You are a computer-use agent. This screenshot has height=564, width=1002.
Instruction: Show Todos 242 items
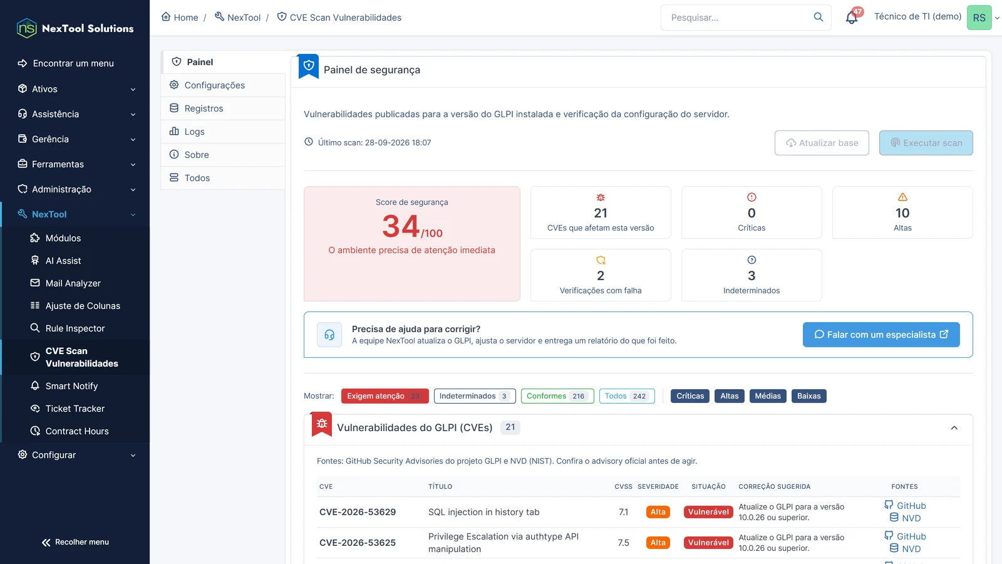tap(627, 396)
